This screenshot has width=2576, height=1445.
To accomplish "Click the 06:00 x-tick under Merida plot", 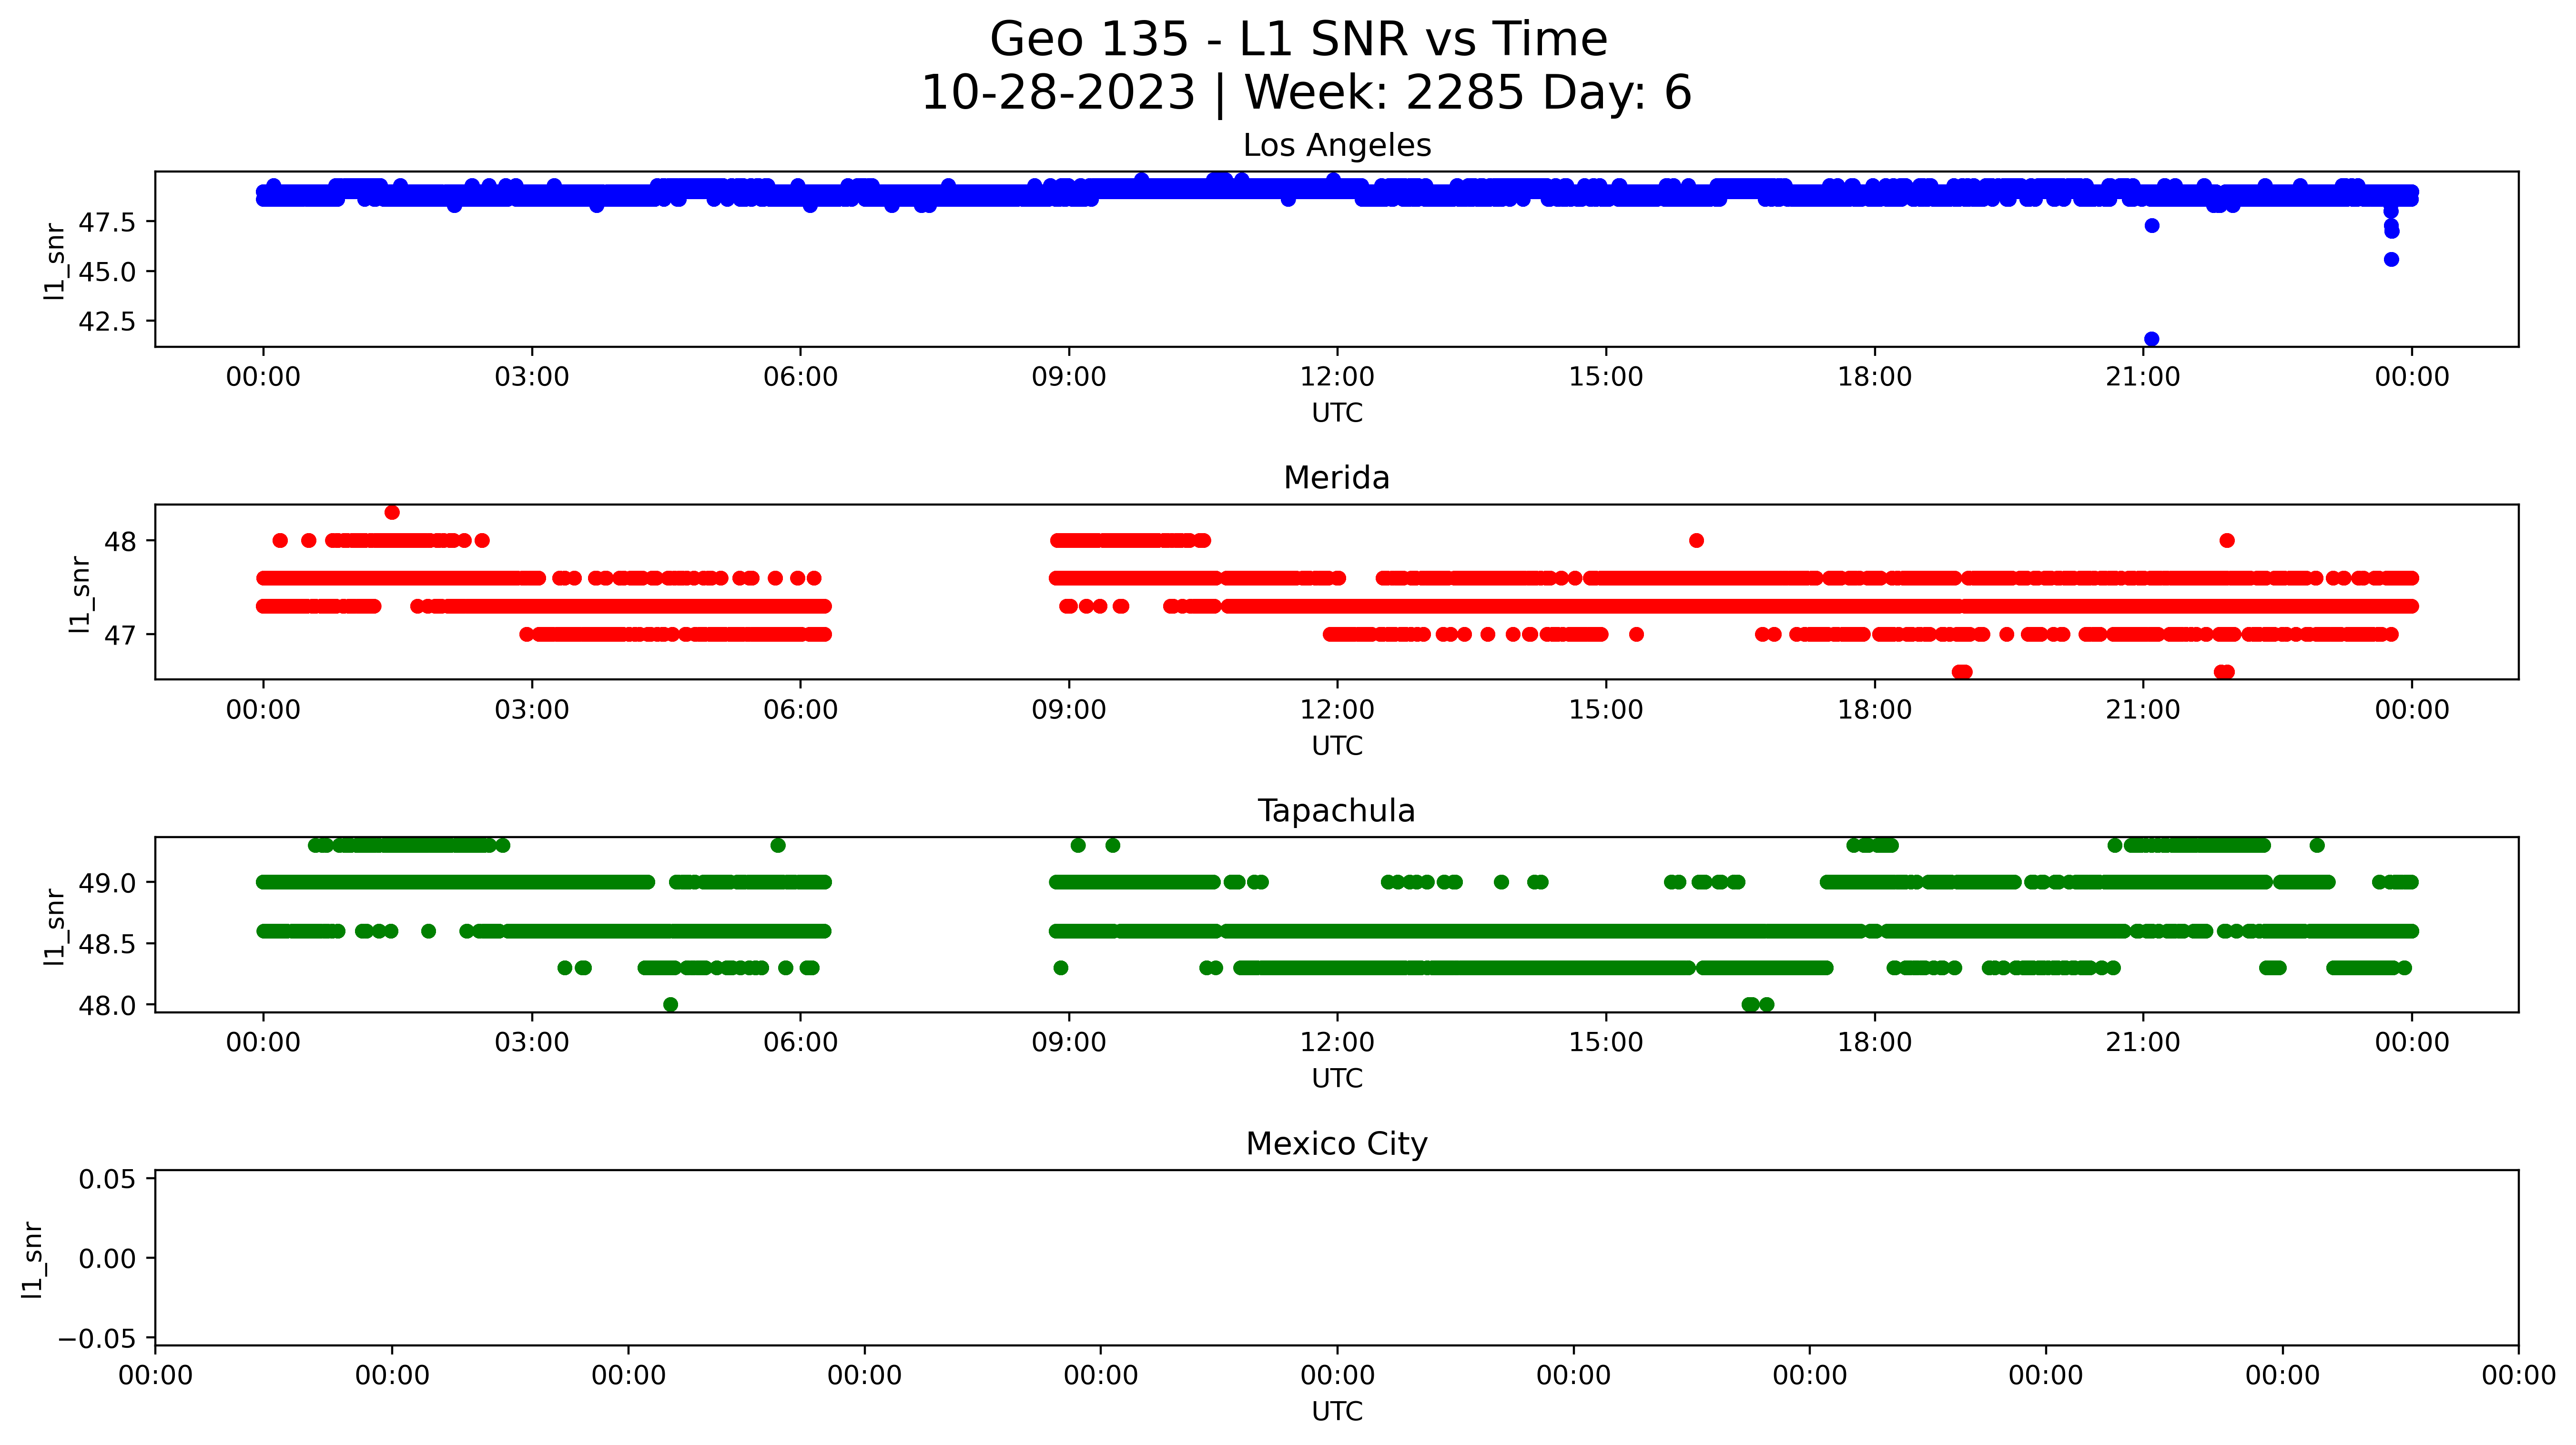I will coord(800,710).
